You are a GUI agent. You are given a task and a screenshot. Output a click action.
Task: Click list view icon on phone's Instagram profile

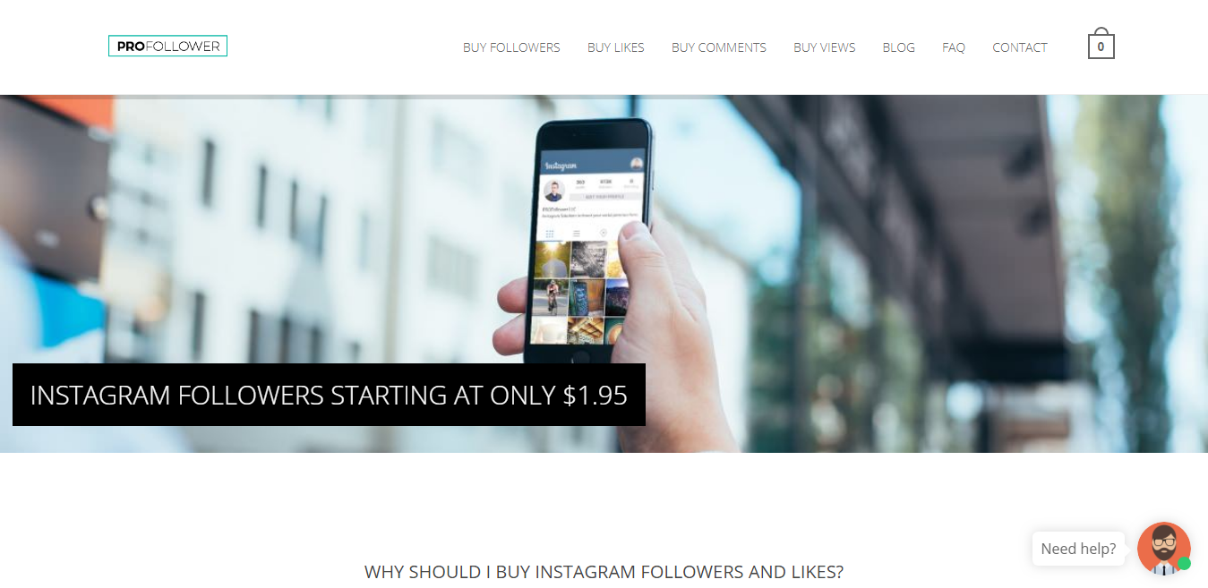pyautogui.click(x=577, y=234)
